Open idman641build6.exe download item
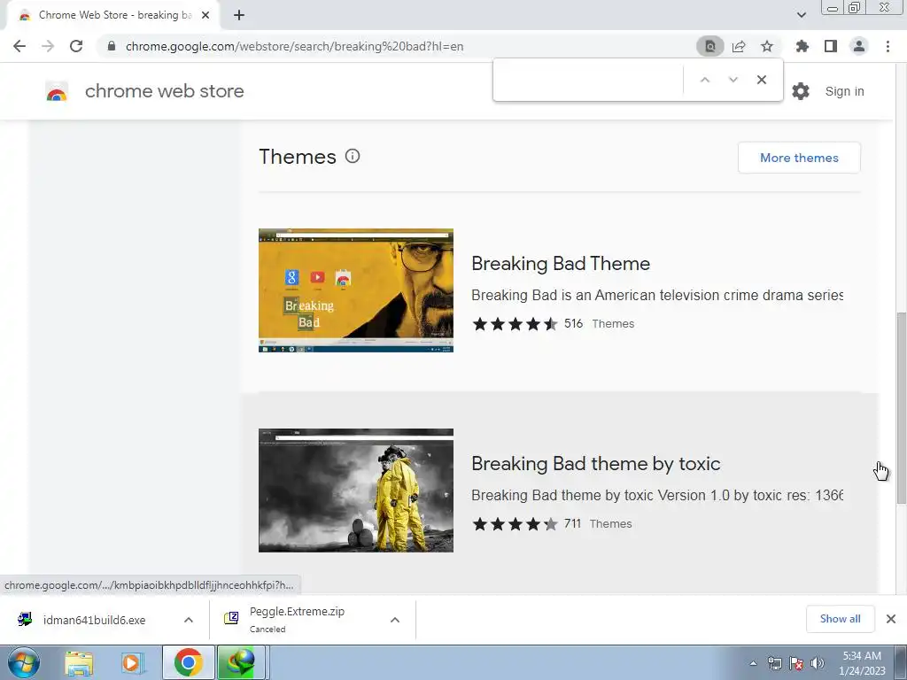This screenshot has height=680, width=907. 94,620
